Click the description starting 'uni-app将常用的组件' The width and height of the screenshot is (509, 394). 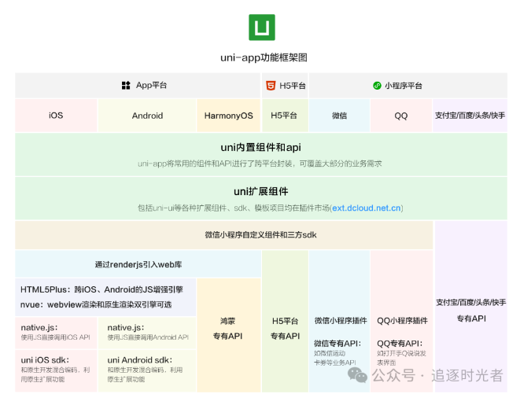click(260, 164)
